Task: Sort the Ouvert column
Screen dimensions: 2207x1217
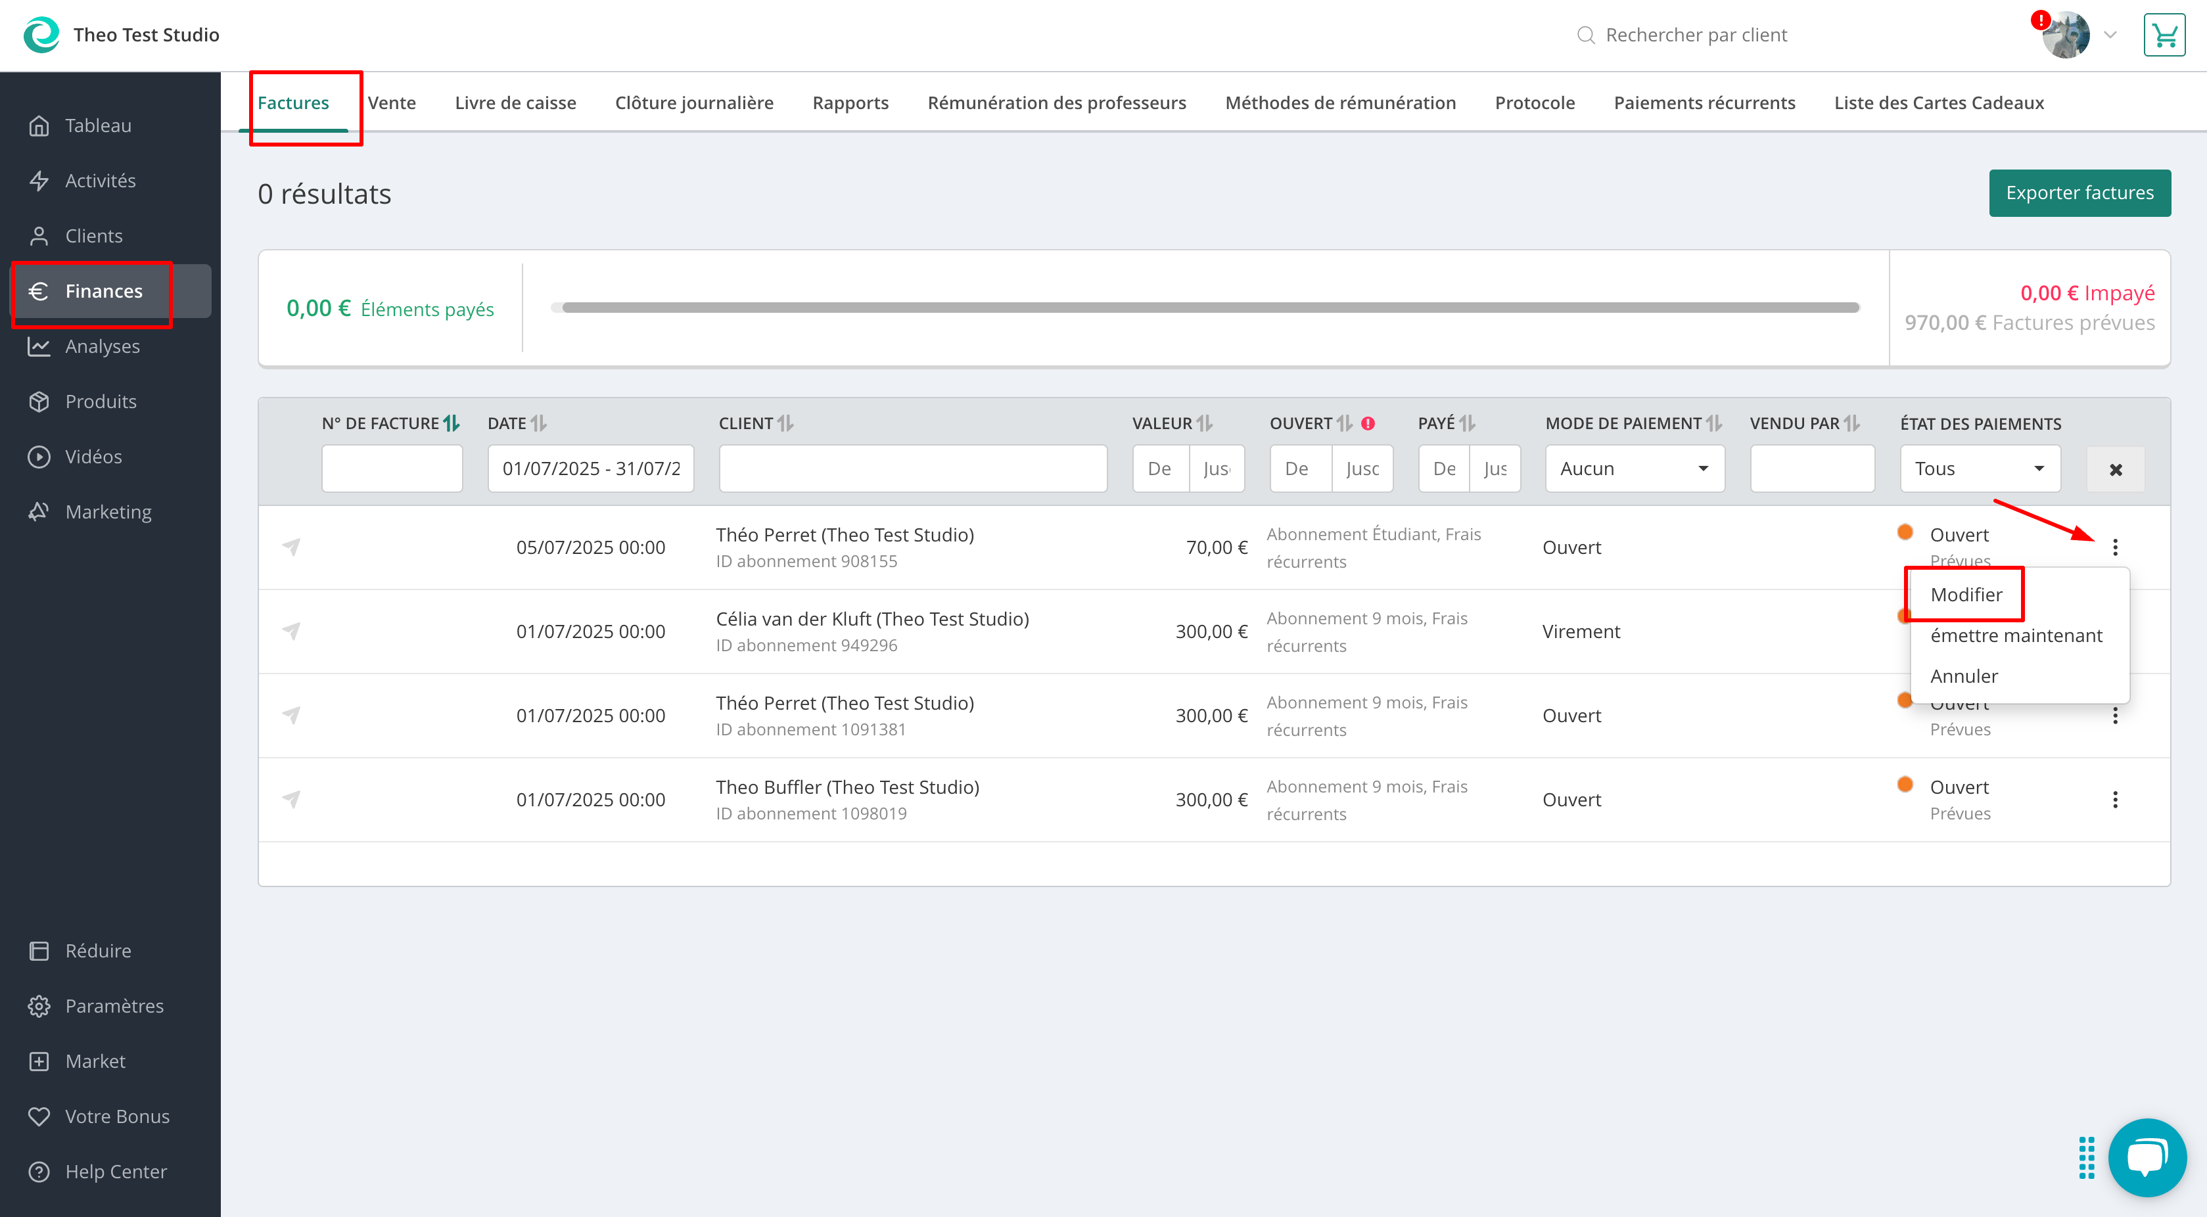Action: point(1344,424)
